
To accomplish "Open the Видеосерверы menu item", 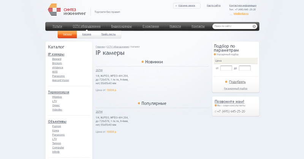I will pyautogui.click(x=121, y=26).
